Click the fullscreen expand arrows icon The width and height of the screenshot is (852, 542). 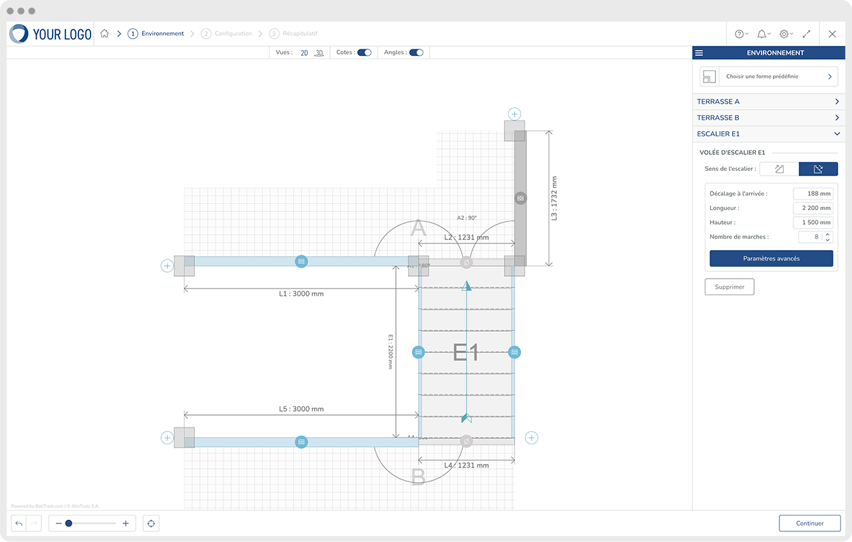tap(807, 34)
